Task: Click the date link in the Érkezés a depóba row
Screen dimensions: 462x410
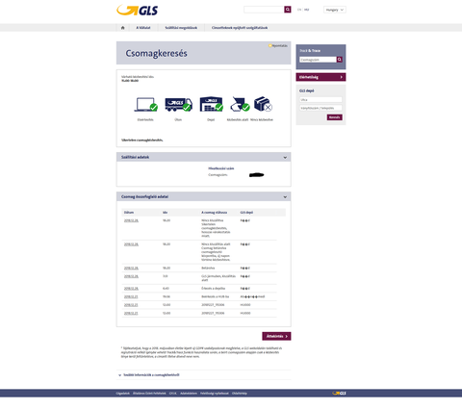Action: [131, 289]
